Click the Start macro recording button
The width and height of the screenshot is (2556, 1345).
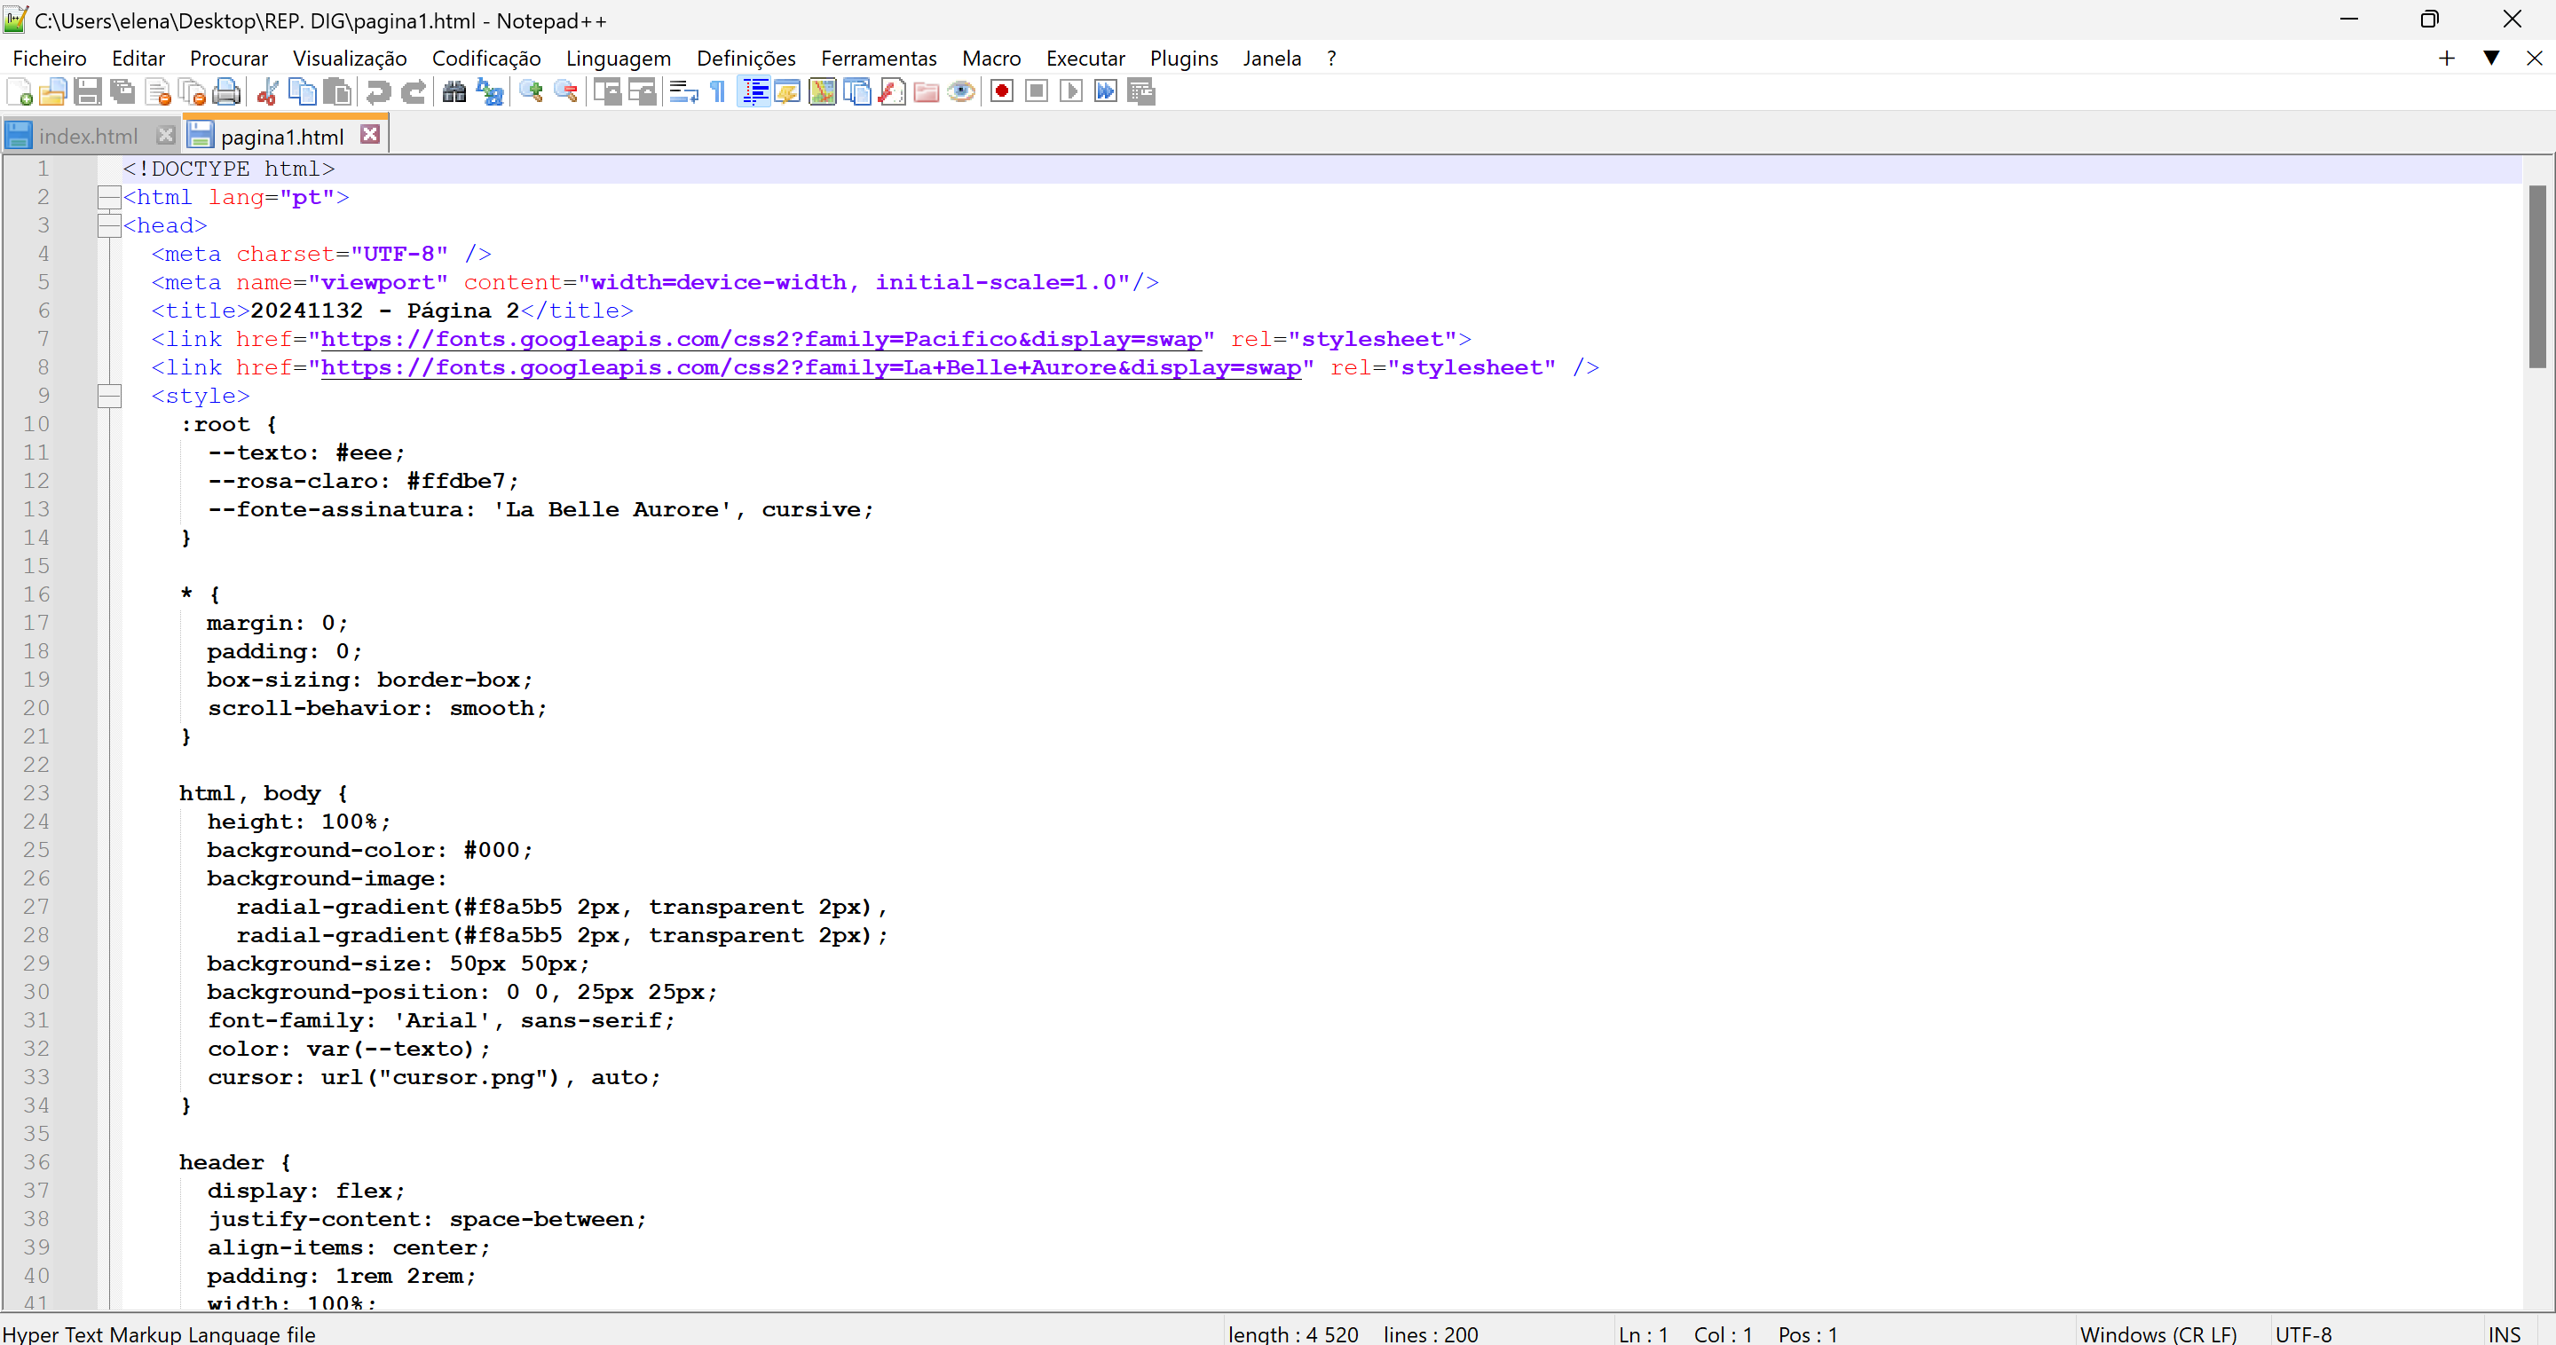pyautogui.click(x=1002, y=92)
